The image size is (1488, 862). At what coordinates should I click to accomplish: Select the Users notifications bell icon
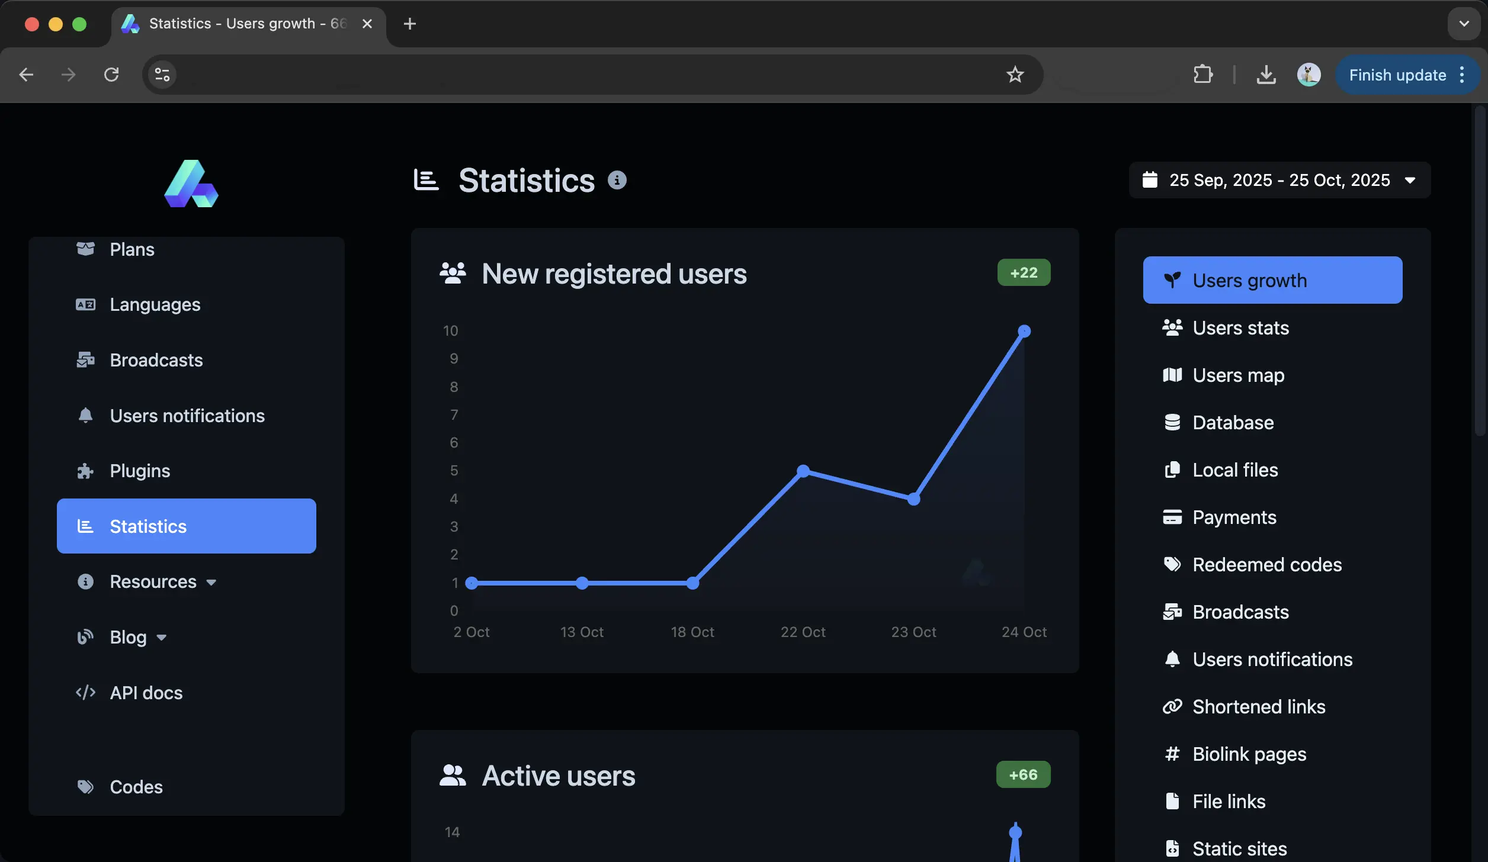85,416
